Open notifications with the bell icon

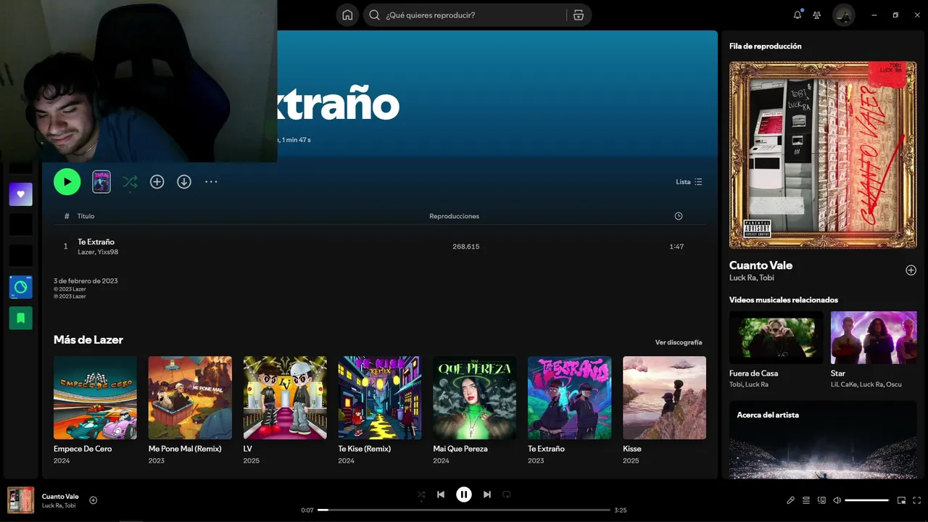(797, 15)
